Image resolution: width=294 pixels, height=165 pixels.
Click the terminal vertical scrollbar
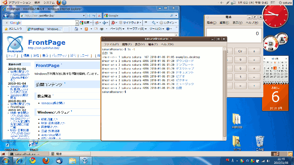point(224,94)
